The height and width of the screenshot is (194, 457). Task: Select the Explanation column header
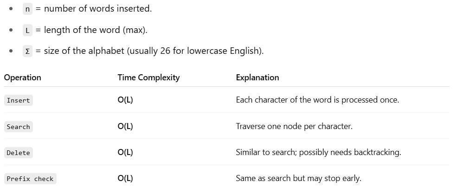click(x=257, y=78)
